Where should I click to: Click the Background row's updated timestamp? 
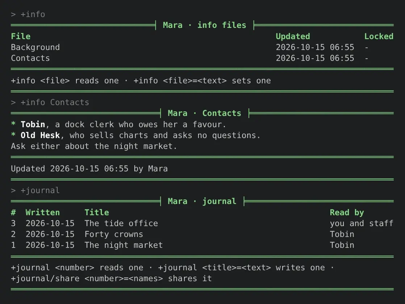(315, 47)
